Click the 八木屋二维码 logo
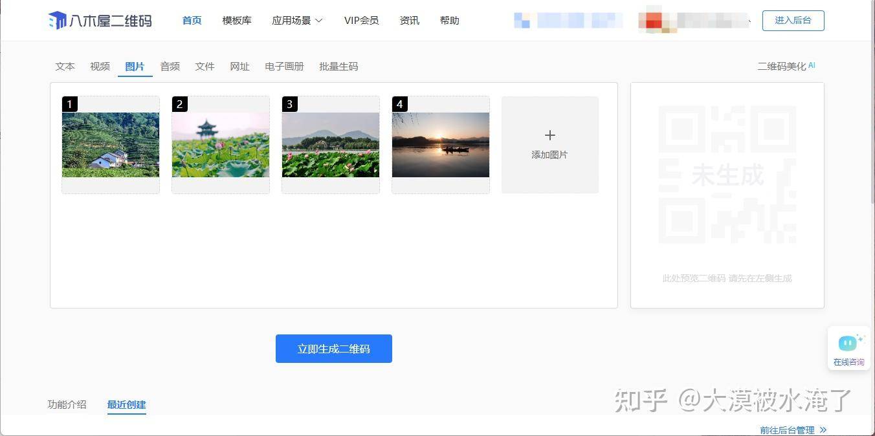Image resolution: width=875 pixels, height=436 pixels. point(100,21)
